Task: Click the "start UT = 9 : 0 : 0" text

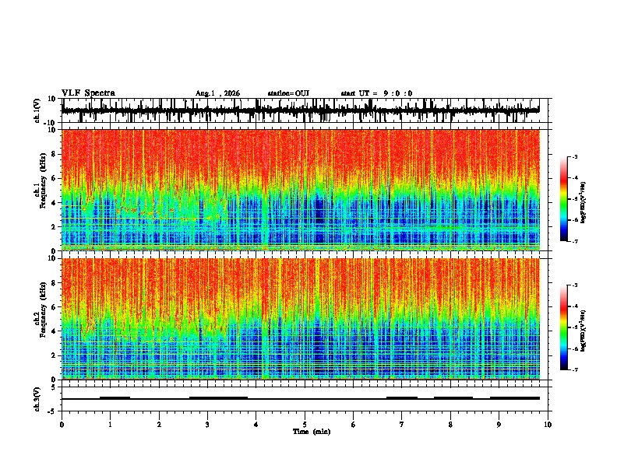Action: point(376,93)
